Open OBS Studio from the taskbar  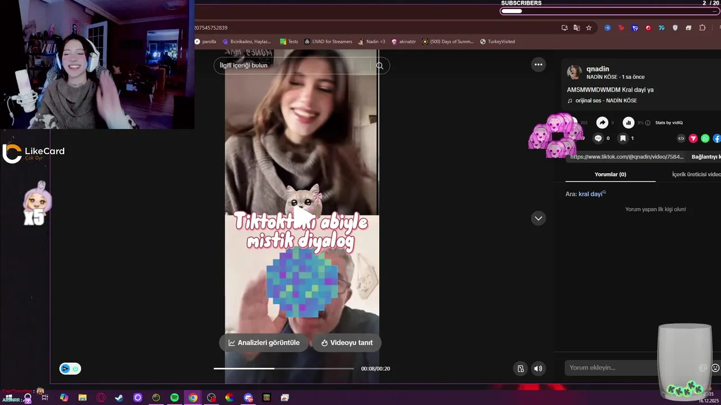[x=211, y=398]
